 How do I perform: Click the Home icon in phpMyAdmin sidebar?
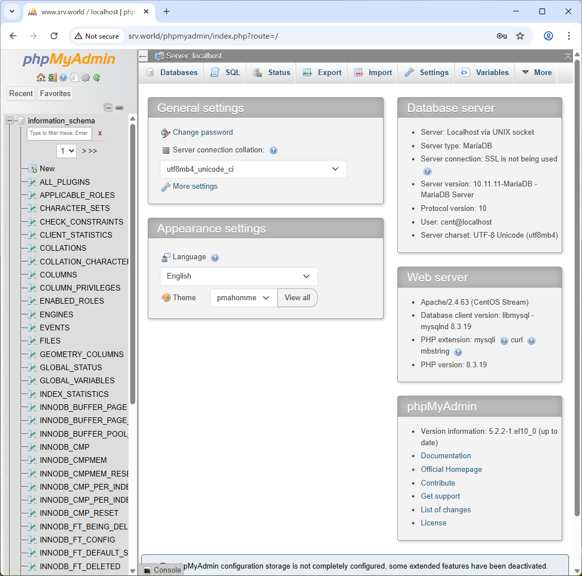pyautogui.click(x=40, y=77)
